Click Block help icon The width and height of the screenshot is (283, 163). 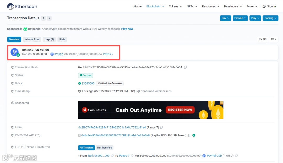pos(13,83)
